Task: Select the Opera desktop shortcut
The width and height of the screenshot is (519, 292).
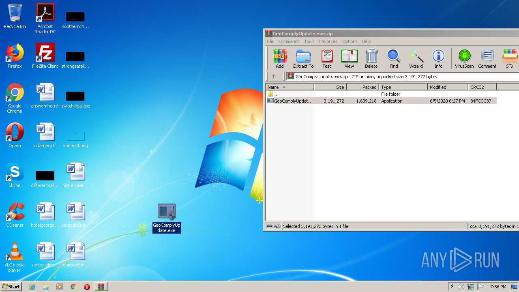Action: pyautogui.click(x=15, y=135)
